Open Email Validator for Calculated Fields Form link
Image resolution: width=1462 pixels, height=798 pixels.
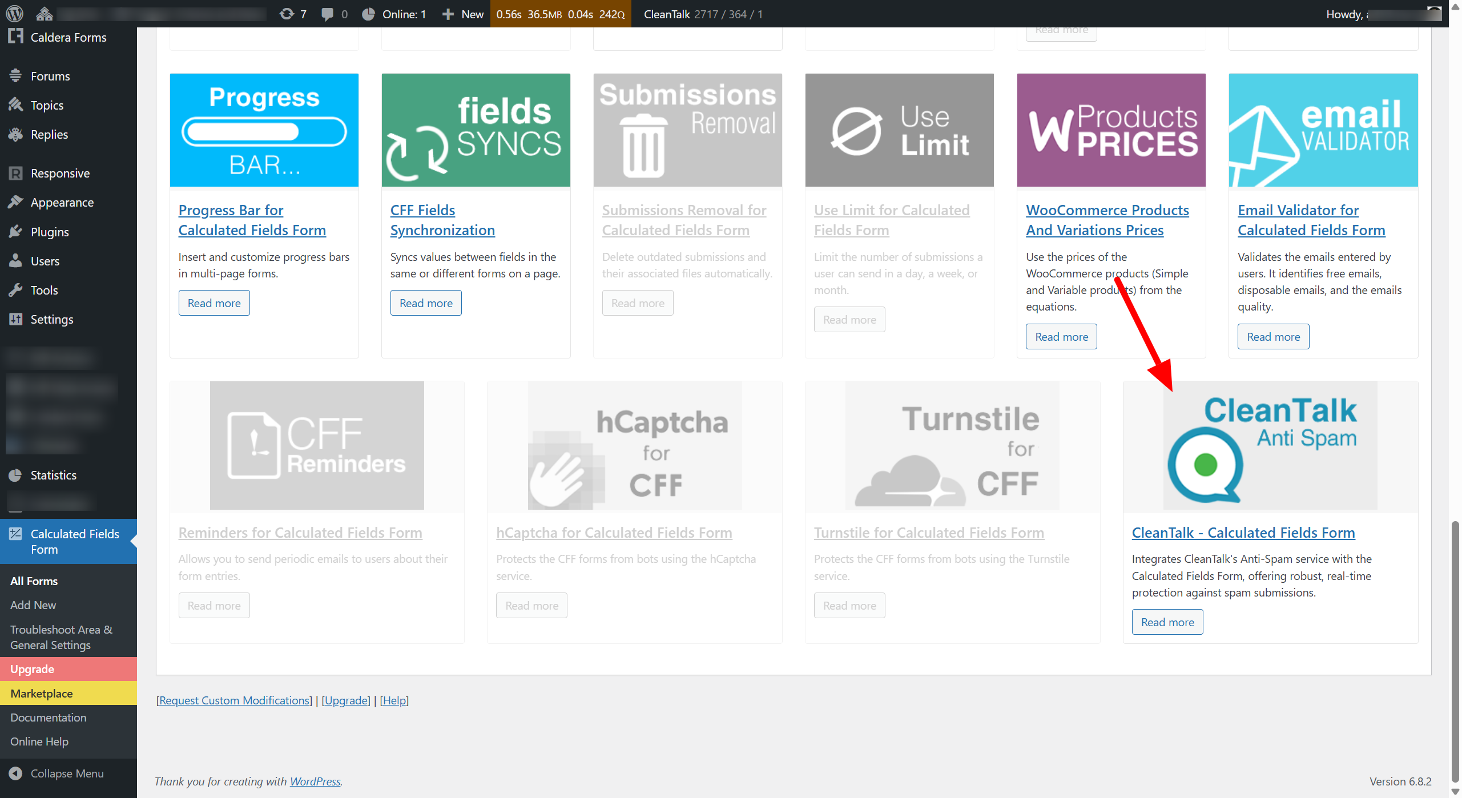[1311, 220]
